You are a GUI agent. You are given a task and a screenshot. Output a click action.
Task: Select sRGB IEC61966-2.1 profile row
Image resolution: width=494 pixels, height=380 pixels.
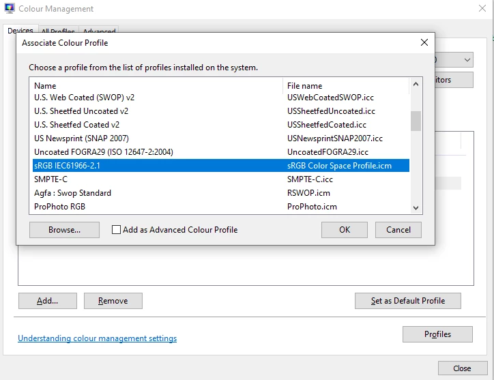[x=221, y=165]
